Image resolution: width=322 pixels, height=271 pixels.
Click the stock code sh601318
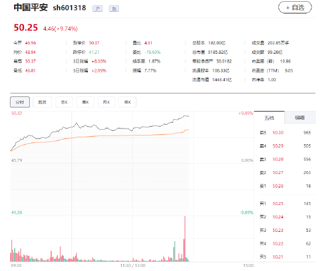point(70,8)
